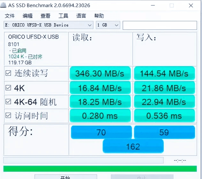This screenshot has width=202, height=179.
Task: Open the 工具 menu
Action: [x=63, y=16]
